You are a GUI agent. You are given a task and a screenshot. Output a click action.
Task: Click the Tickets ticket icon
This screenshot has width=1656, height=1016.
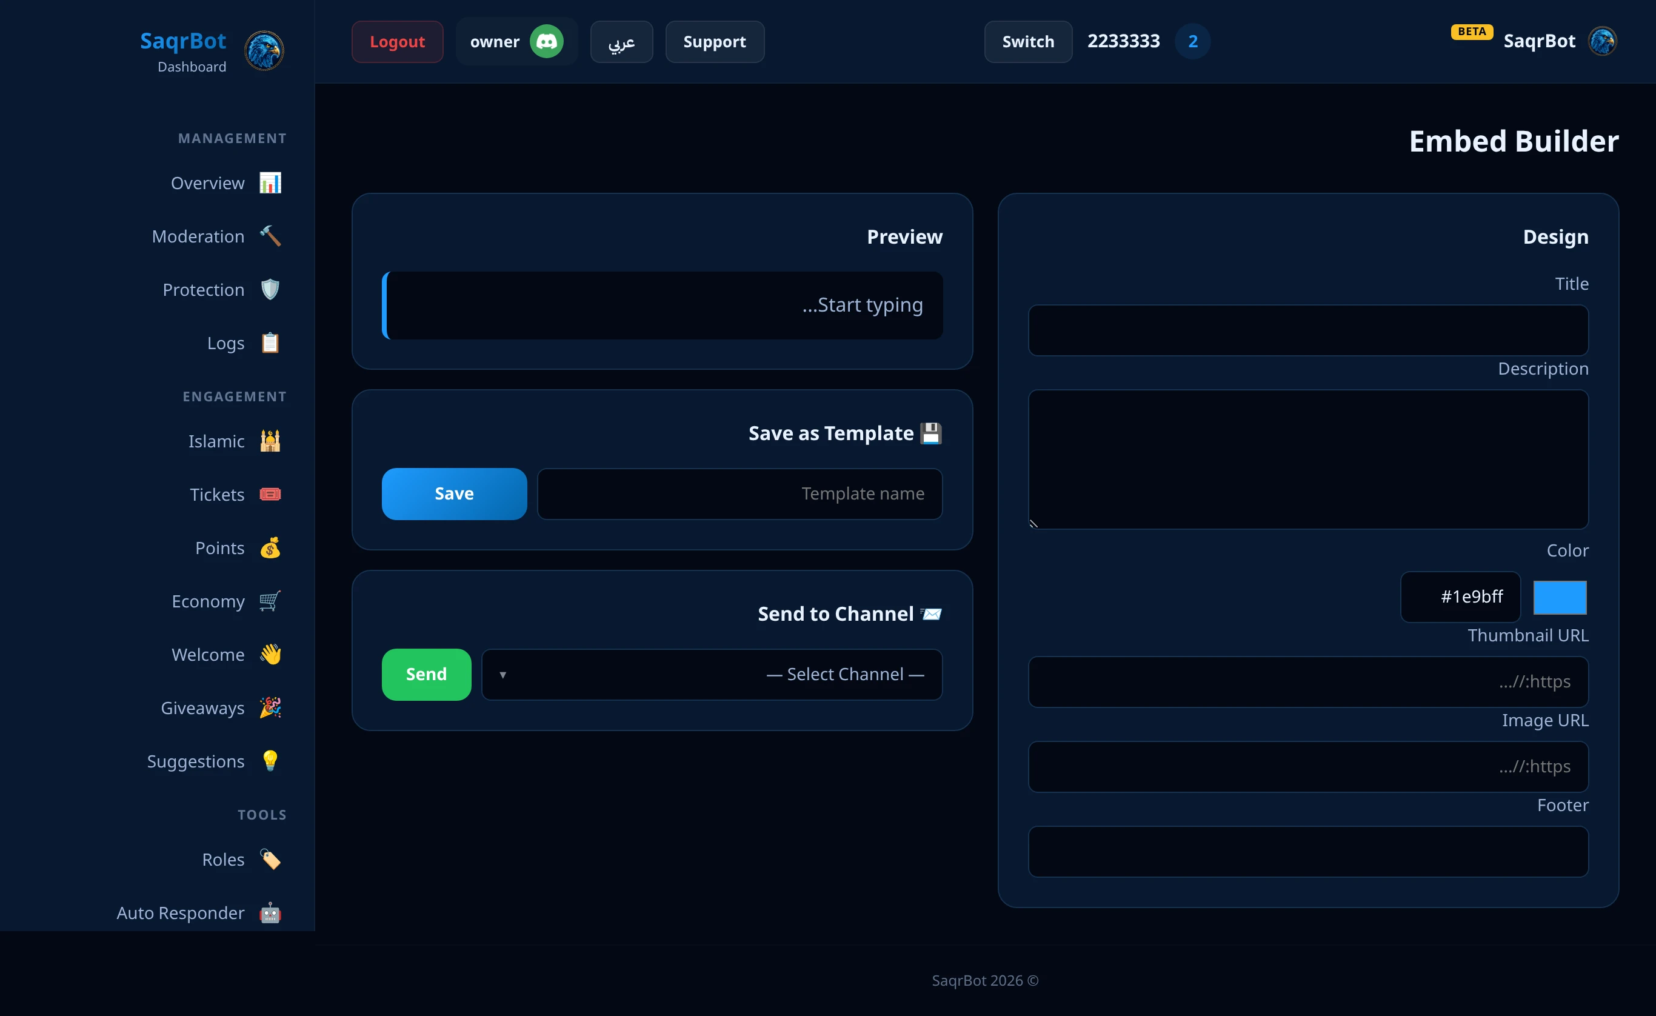[270, 495]
